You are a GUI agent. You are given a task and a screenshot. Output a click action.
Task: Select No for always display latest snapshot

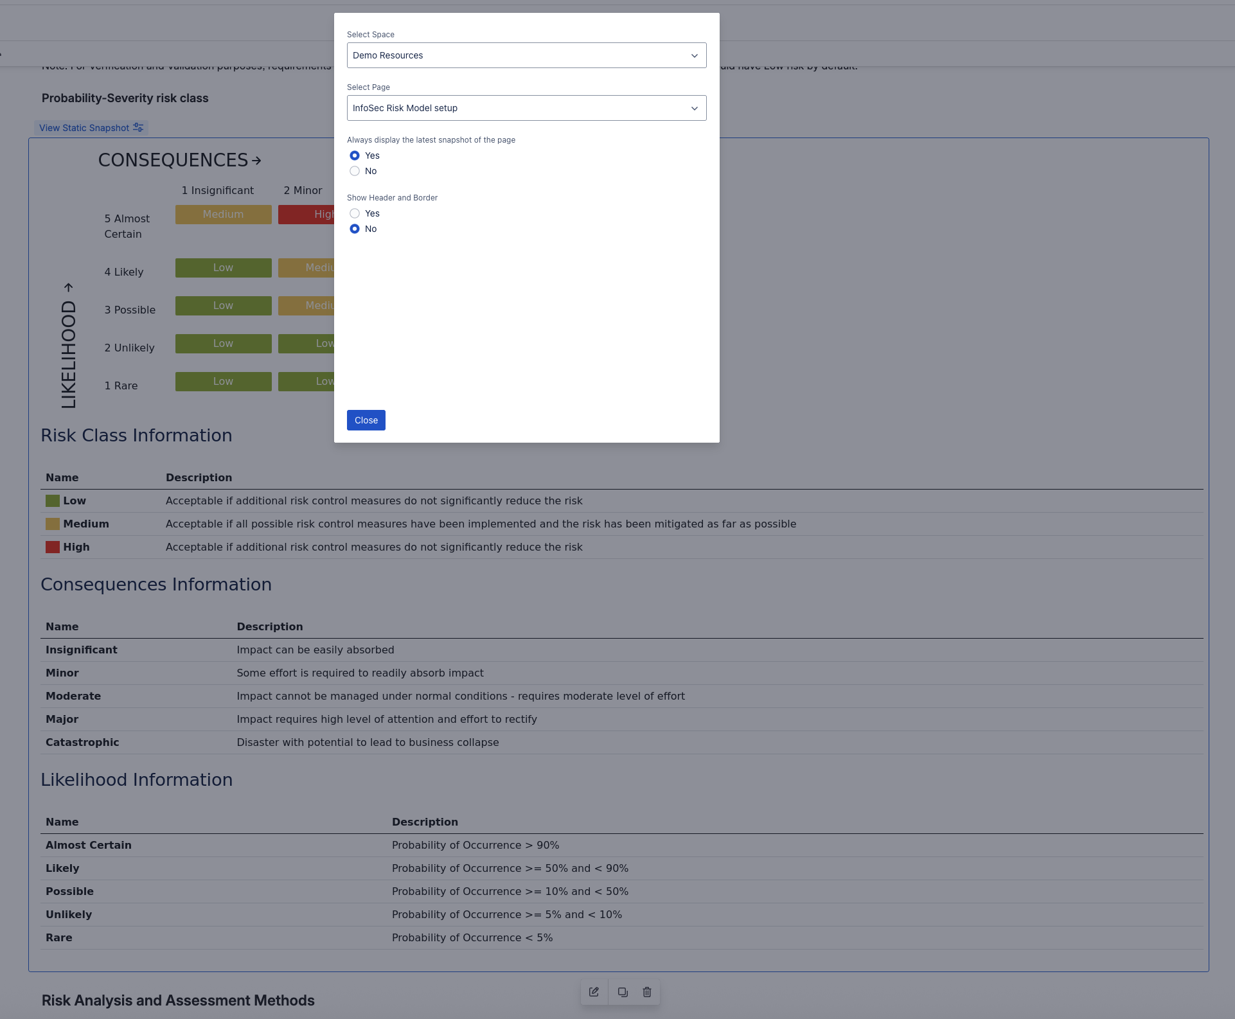pyautogui.click(x=355, y=171)
